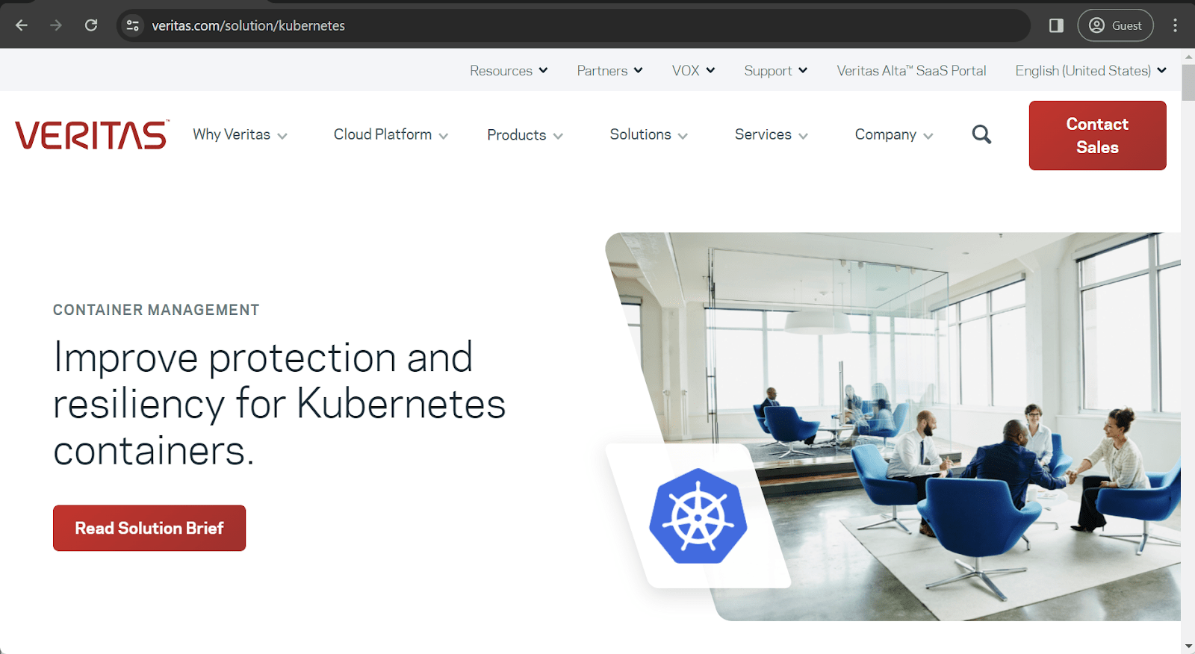
Task: Open the Services menu
Action: point(771,134)
